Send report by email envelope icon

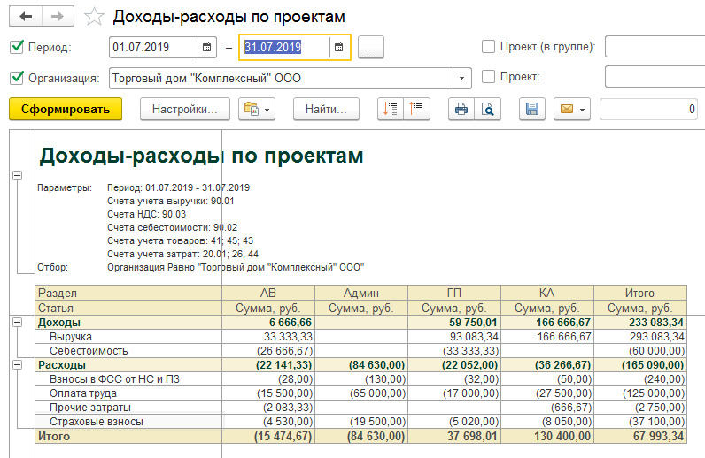pos(572,109)
